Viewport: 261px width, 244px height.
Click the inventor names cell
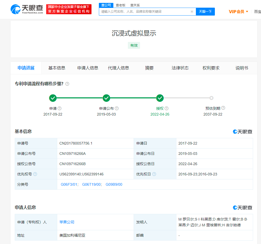pyautogui.click(x=215, y=222)
